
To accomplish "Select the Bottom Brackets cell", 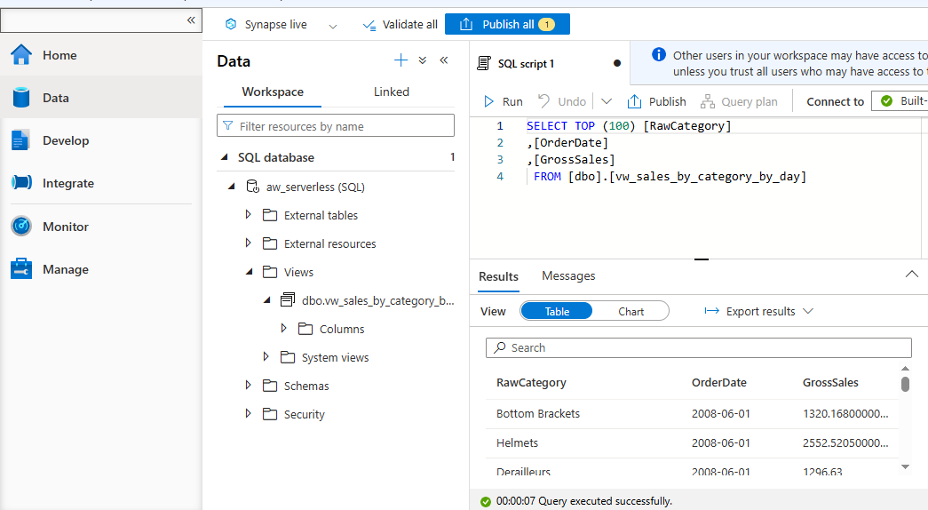I will click(x=538, y=413).
